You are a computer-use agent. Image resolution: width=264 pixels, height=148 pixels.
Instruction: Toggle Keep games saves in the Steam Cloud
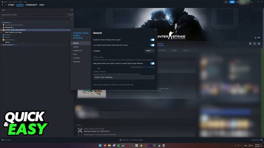tap(152, 63)
